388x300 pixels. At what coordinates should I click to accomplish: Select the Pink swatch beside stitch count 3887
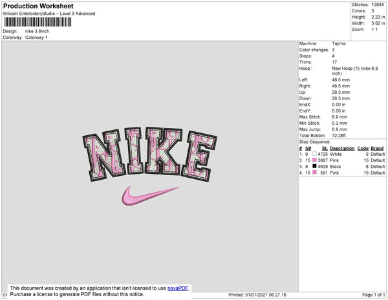click(314, 160)
